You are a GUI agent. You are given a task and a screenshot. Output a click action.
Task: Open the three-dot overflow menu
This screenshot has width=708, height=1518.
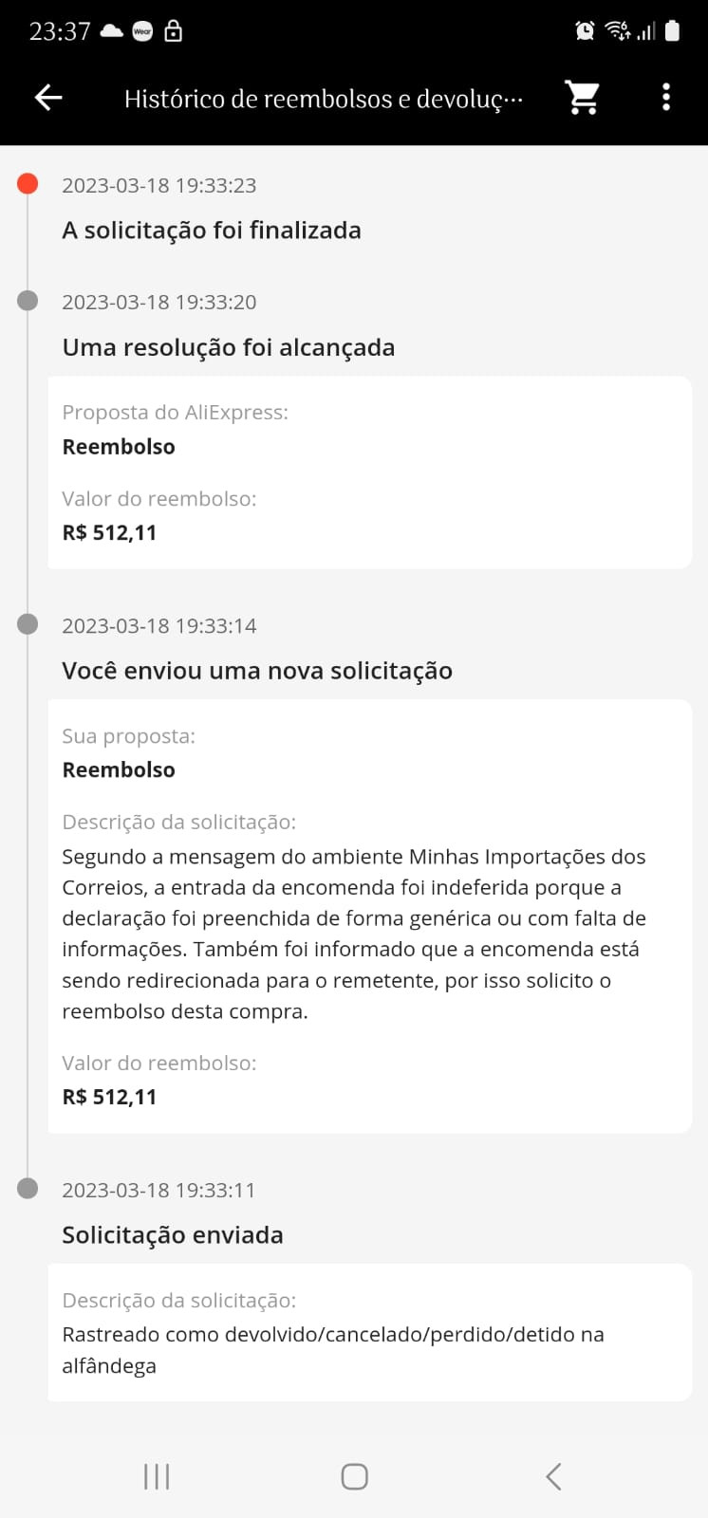(x=666, y=98)
